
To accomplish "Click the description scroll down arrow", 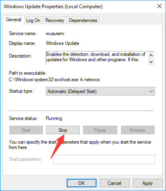I will click(151, 62).
